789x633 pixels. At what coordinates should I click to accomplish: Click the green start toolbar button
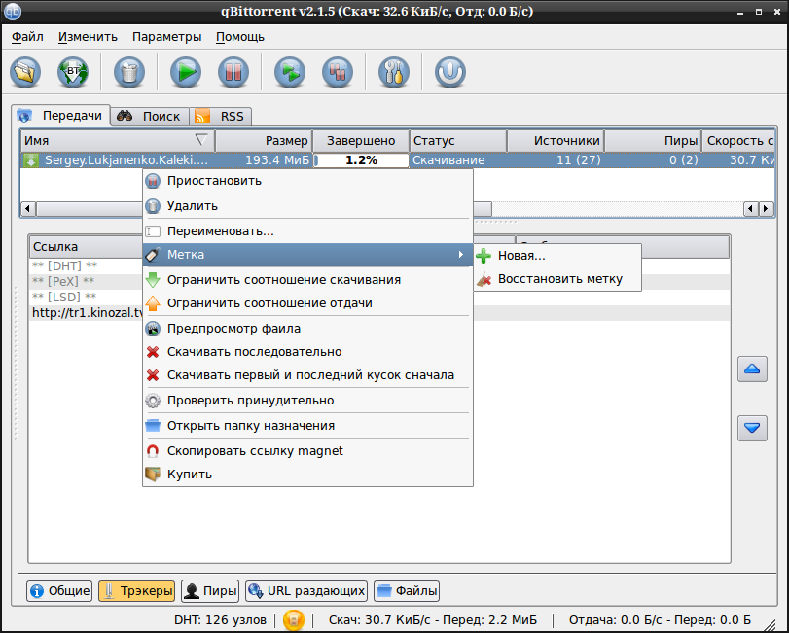(x=186, y=72)
